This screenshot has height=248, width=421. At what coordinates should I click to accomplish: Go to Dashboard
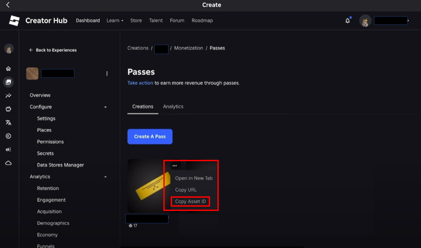coord(88,21)
